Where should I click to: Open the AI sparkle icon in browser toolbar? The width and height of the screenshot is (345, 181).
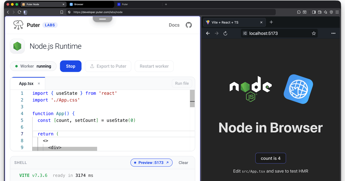click(x=325, y=12)
